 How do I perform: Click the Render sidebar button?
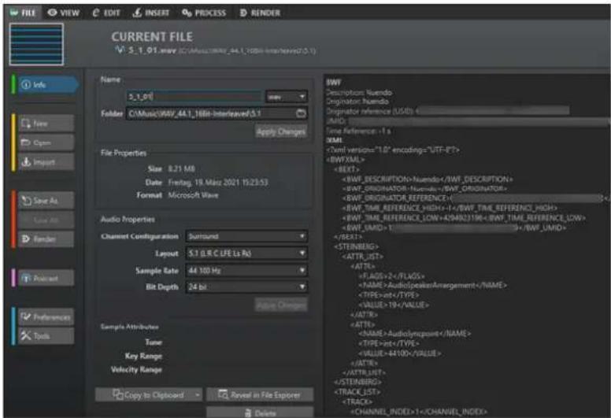click(46, 239)
